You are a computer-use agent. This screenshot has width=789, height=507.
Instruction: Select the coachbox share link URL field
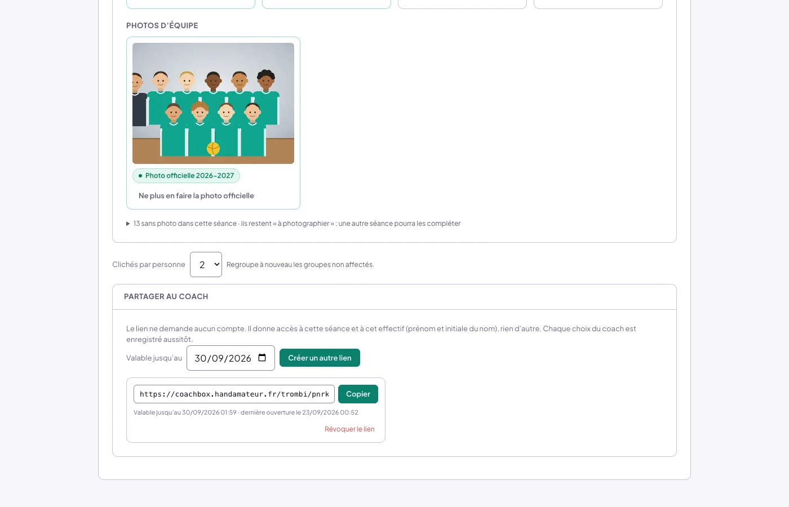[x=234, y=394]
